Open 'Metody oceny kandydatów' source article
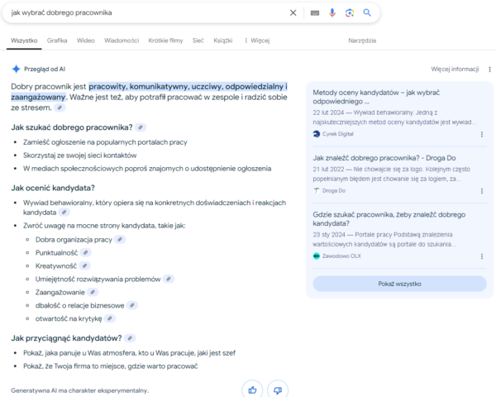The height and width of the screenshot is (397, 496). point(376,97)
